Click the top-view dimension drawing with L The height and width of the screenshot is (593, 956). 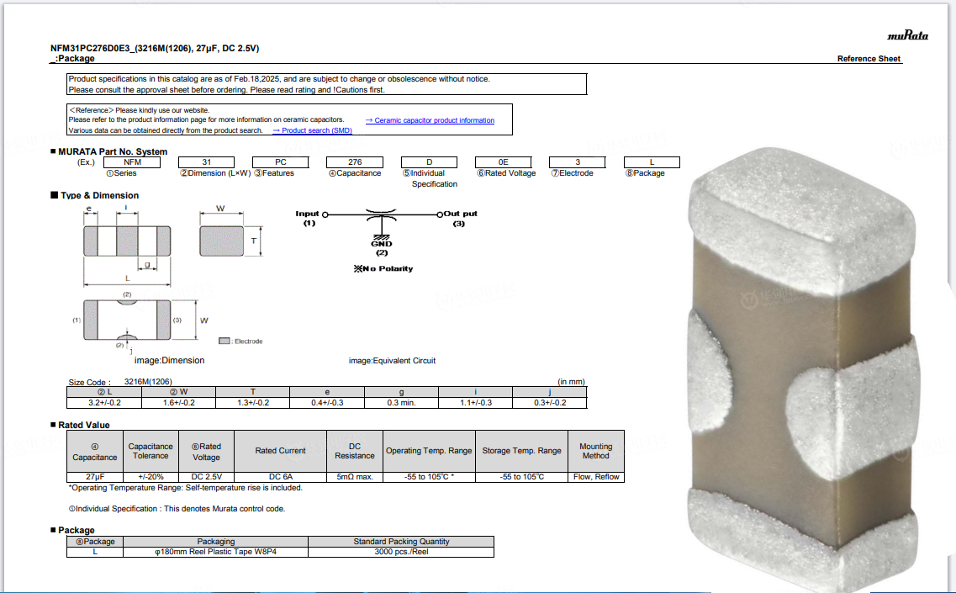pyautogui.click(x=127, y=246)
